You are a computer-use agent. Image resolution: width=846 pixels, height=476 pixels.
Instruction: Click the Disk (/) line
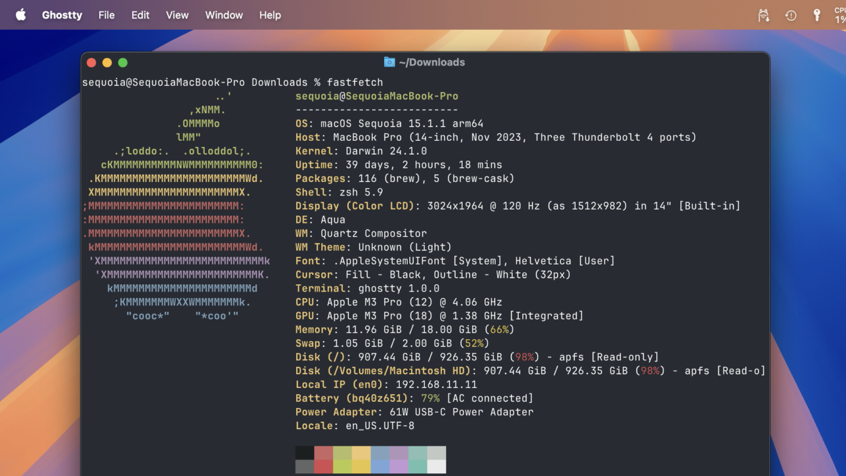[x=477, y=357]
